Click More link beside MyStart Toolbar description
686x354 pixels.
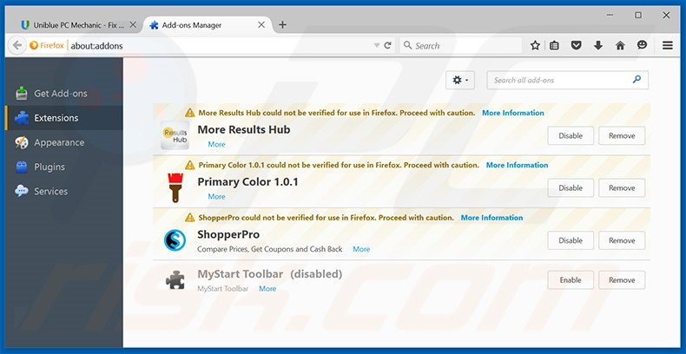[267, 288]
